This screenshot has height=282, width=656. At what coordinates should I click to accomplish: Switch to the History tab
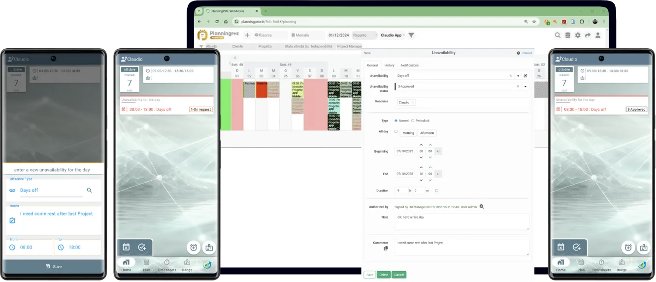(389, 65)
